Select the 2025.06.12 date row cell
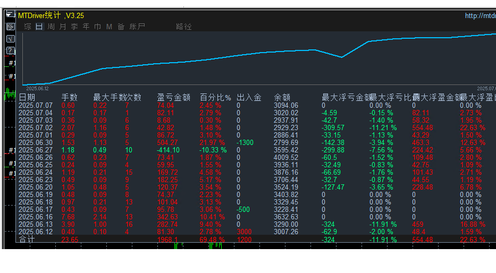 pyautogui.click(x=36, y=232)
